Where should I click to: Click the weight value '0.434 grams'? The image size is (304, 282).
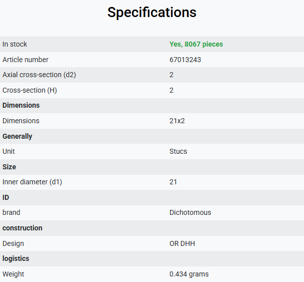pyautogui.click(x=189, y=274)
